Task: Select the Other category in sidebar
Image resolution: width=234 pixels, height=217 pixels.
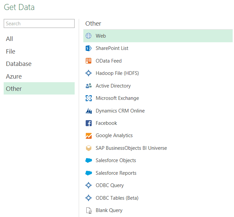Action: click(x=14, y=89)
